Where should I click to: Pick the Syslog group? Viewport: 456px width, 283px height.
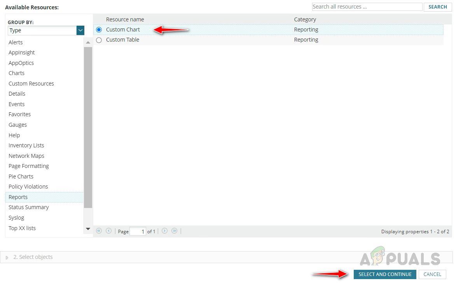[16, 218]
